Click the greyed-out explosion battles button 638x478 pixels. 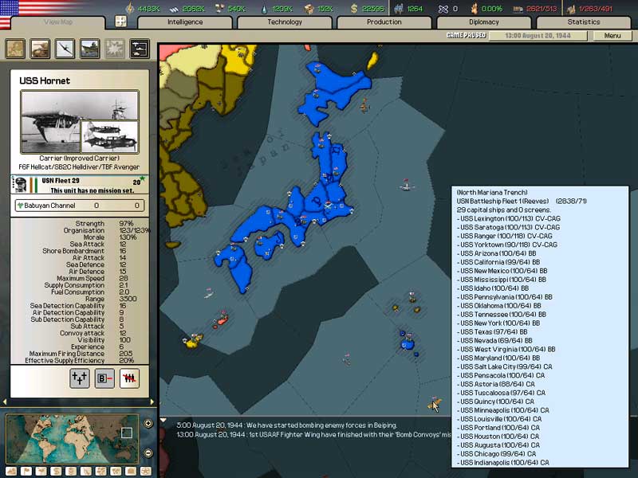(115, 49)
